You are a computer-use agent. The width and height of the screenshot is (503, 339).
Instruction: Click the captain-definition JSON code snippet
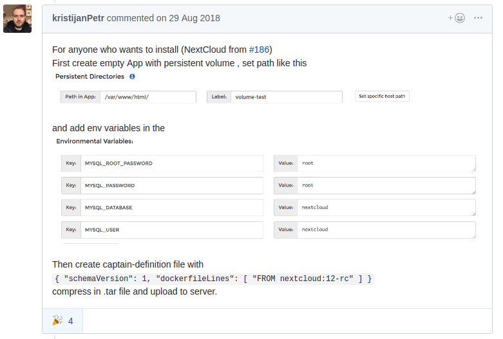pyautogui.click(x=213, y=279)
